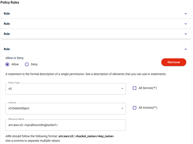Open the first Rule header row
Viewport: 193px width, 144px height.
(x=96, y=14)
